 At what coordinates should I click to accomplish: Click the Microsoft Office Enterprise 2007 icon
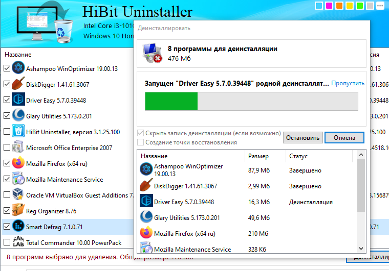click(18, 146)
